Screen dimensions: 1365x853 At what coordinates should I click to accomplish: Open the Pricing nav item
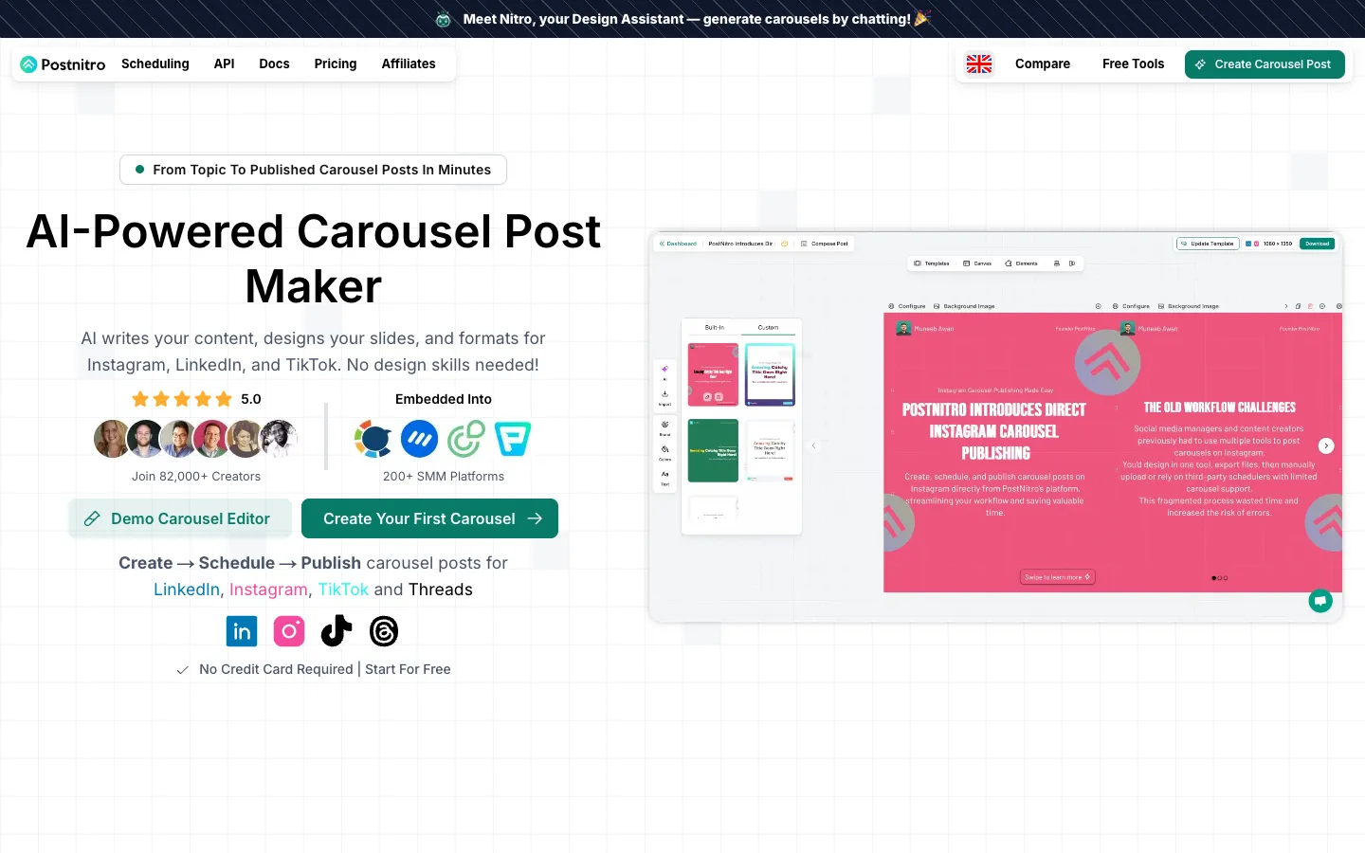336,64
